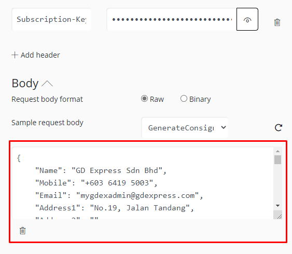Click the Body section heading
Image resolution: width=292 pixels, height=254 pixels.
(25, 83)
